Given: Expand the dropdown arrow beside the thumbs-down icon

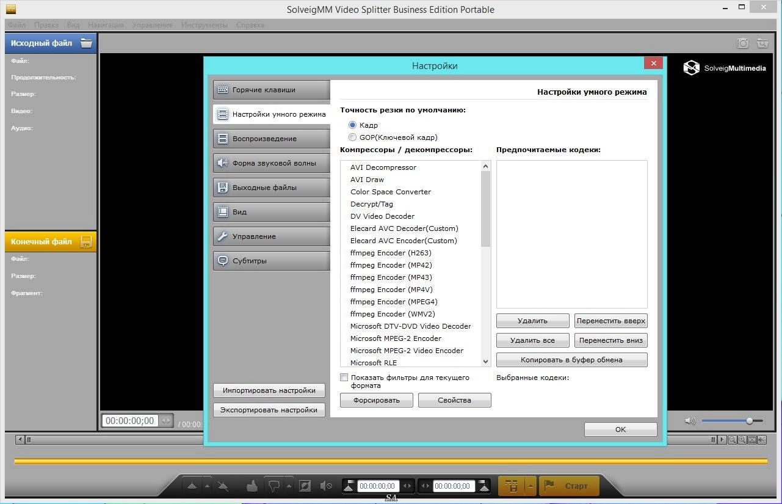Looking at the screenshot, I should 289,486.
